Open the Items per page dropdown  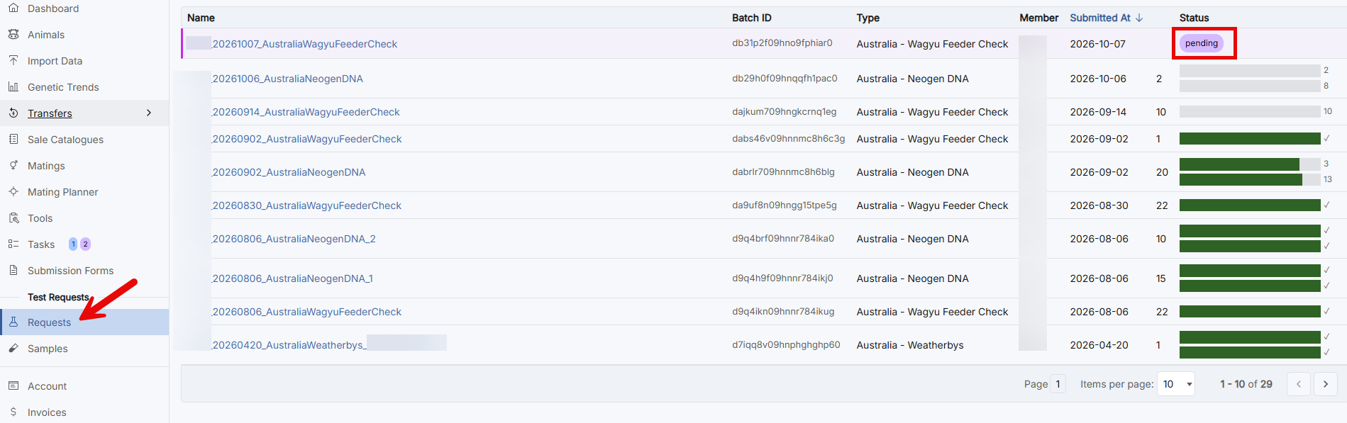(1176, 384)
